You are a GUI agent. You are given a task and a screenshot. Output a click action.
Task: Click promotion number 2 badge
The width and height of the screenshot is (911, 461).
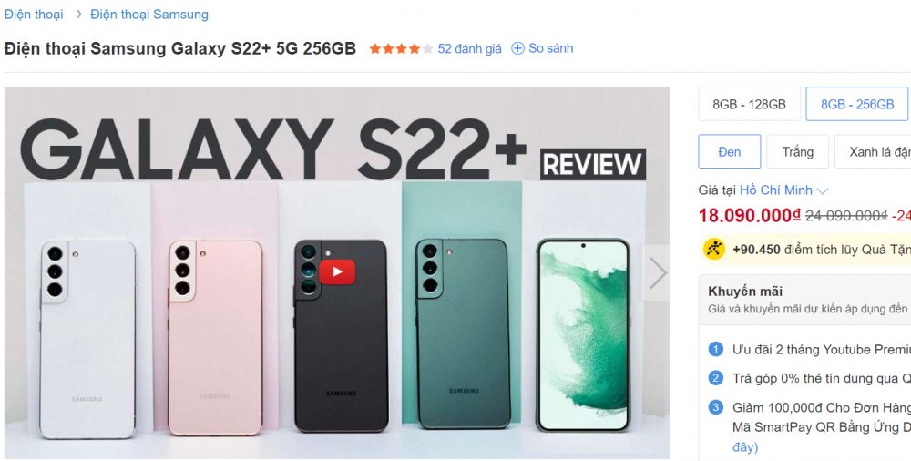716,378
